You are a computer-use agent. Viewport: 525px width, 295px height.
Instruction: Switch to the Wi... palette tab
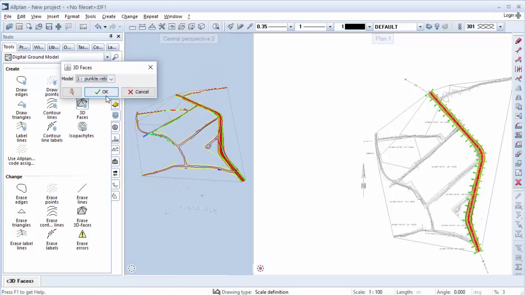click(39, 47)
